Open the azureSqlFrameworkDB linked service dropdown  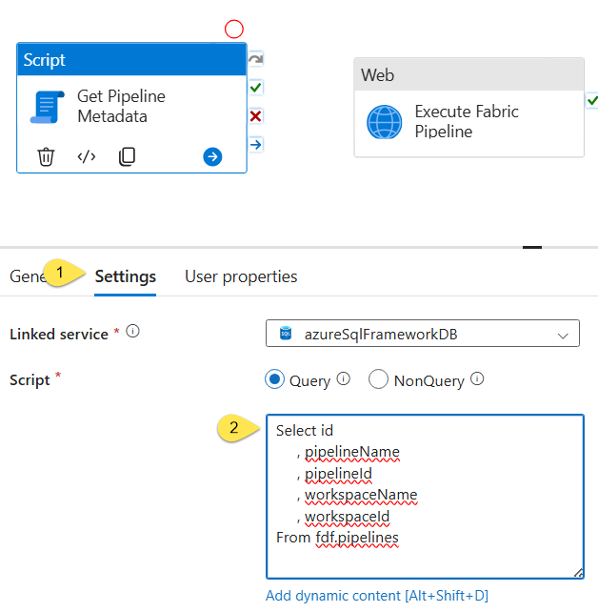click(423, 334)
